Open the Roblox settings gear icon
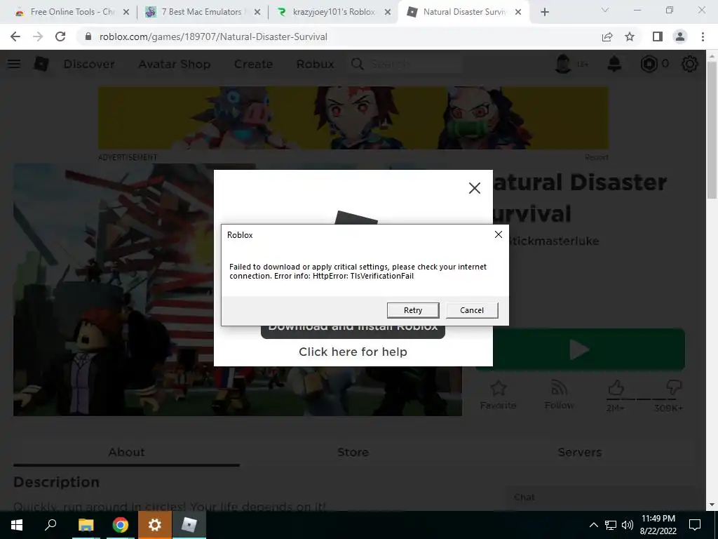Viewport: 718px width, 539px height. click(x=690, y=64)
